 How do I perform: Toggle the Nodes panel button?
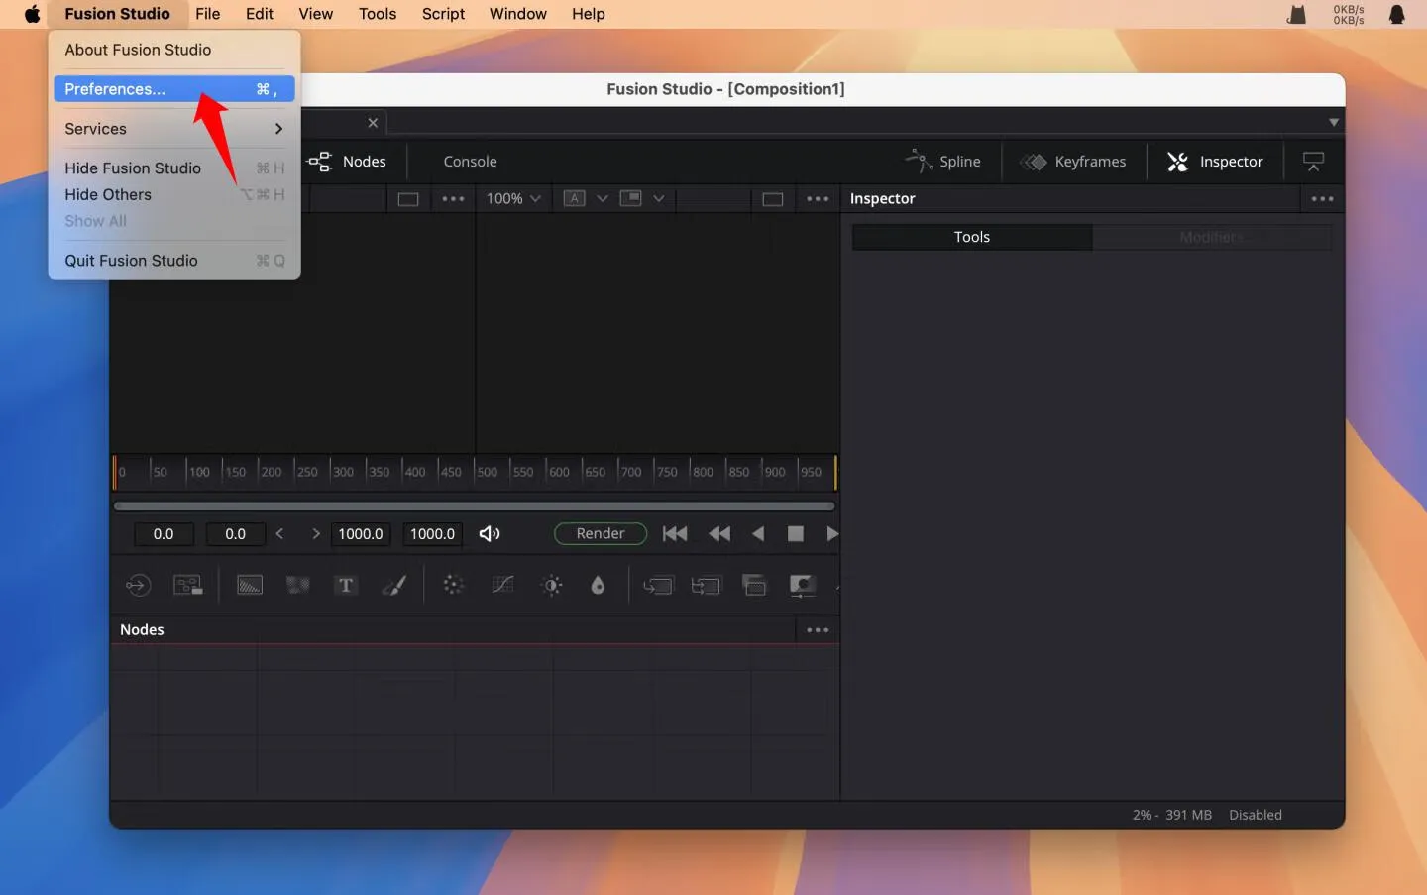tap(348, 162)
